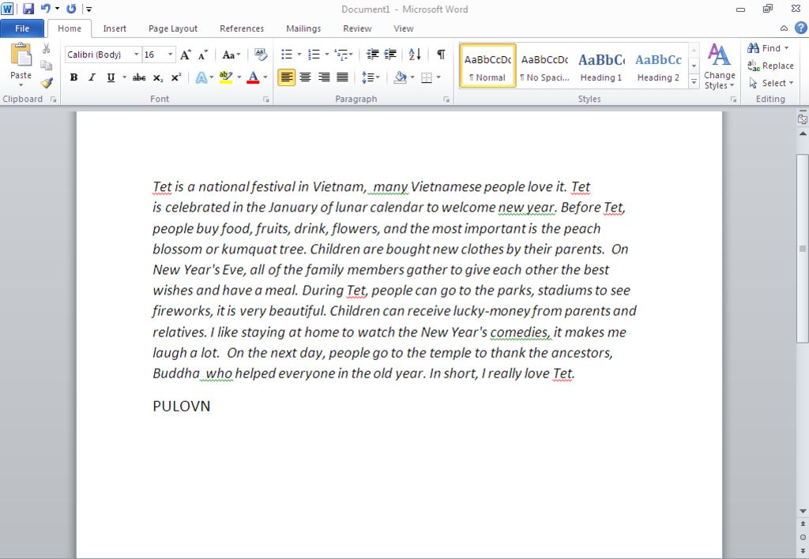
Task: Click the Increase Indent icon
Action: tap(390, 54)
